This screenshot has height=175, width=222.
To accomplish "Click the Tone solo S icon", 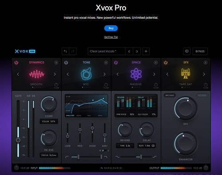I will point(106,63).
